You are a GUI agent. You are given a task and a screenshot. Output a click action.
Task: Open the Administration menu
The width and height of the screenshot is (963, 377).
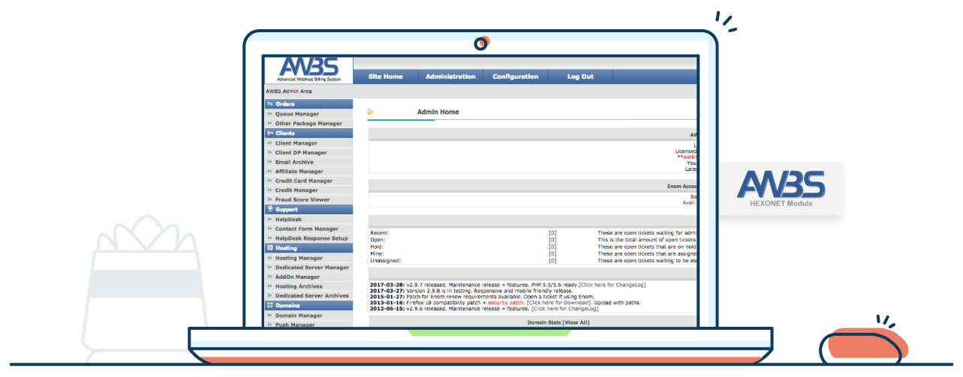450,76
